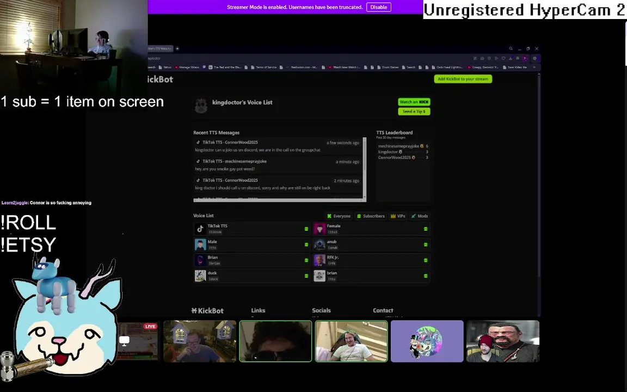Click badge icon next to mechinesemeprayjoke on leaderboard
Viewport: 627px width, 392px height.
[421, 146]
